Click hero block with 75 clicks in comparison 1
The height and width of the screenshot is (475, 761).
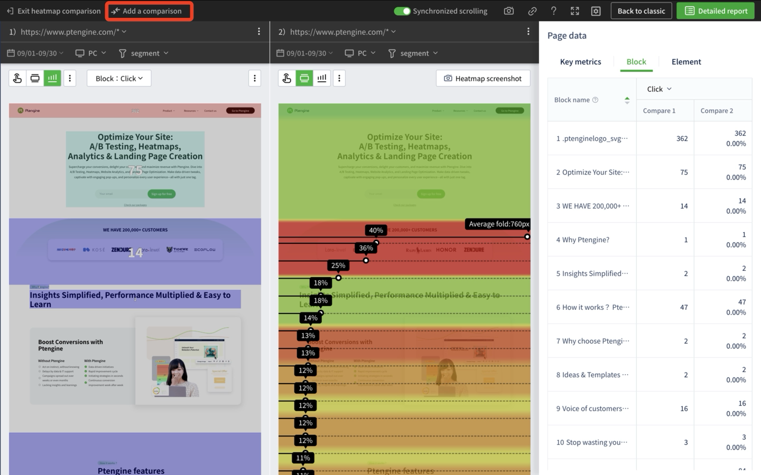pos(135,169)
